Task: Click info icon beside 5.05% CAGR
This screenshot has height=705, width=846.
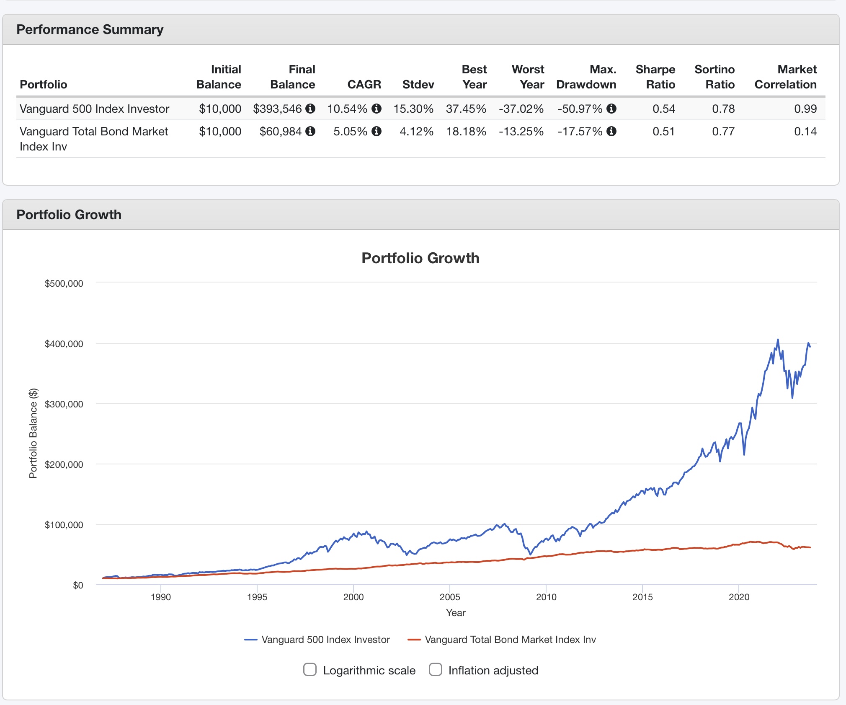Action: [377, 131]
